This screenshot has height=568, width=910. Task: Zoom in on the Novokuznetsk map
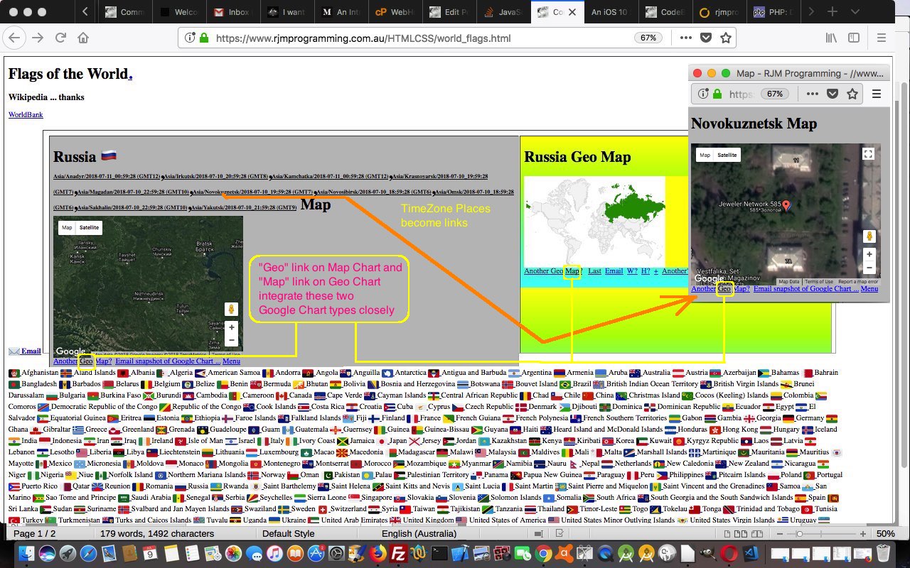click(869, 254)
